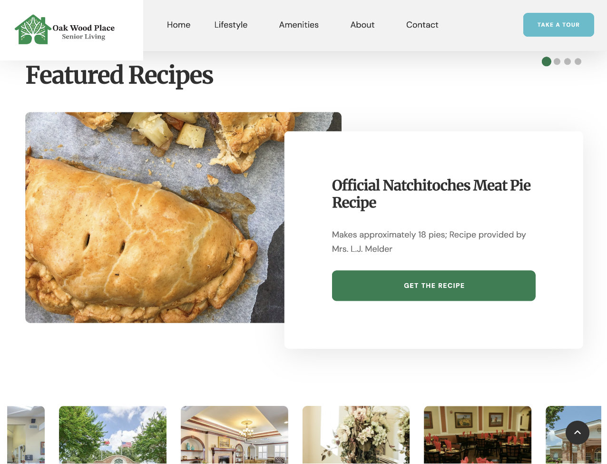Image resolution: width=607 pixels, height=464 pixels.
Task: Open the lobby with chandelier thumbnail
Action: [235, 434]
